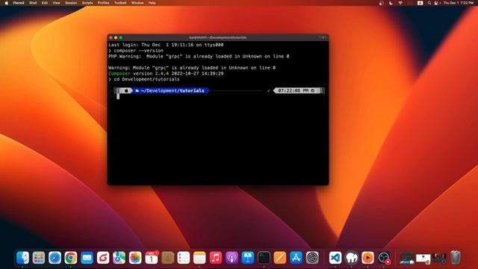The height and width of the screenshot is (269, 478).
Task: Click the Apple logo prompt segment
Action: coord(126,90)
